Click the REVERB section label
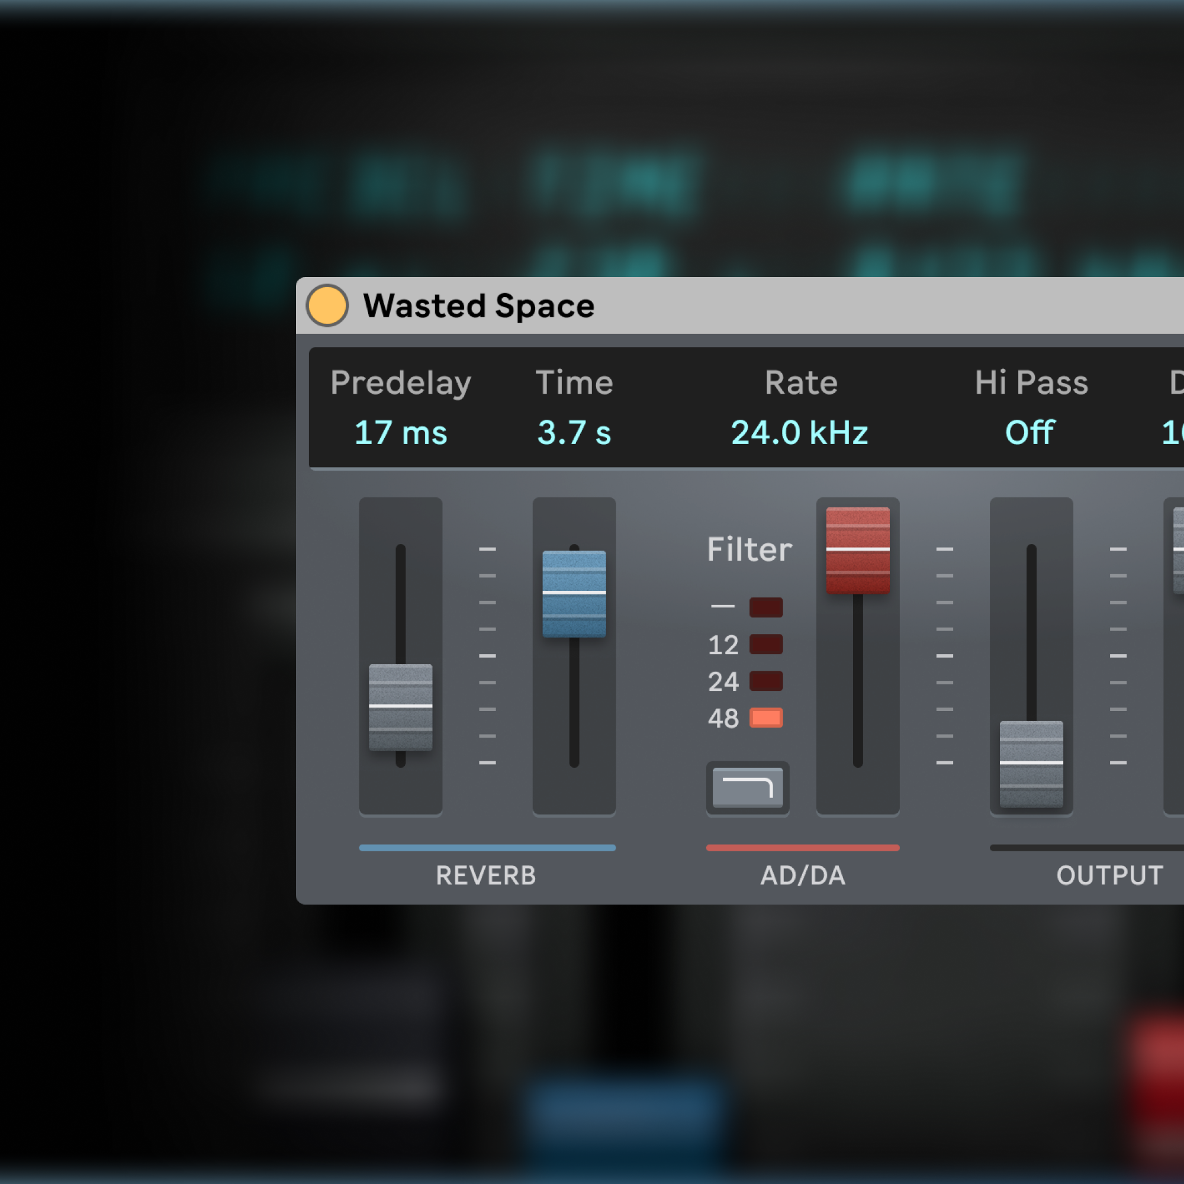 coord(486,875)
